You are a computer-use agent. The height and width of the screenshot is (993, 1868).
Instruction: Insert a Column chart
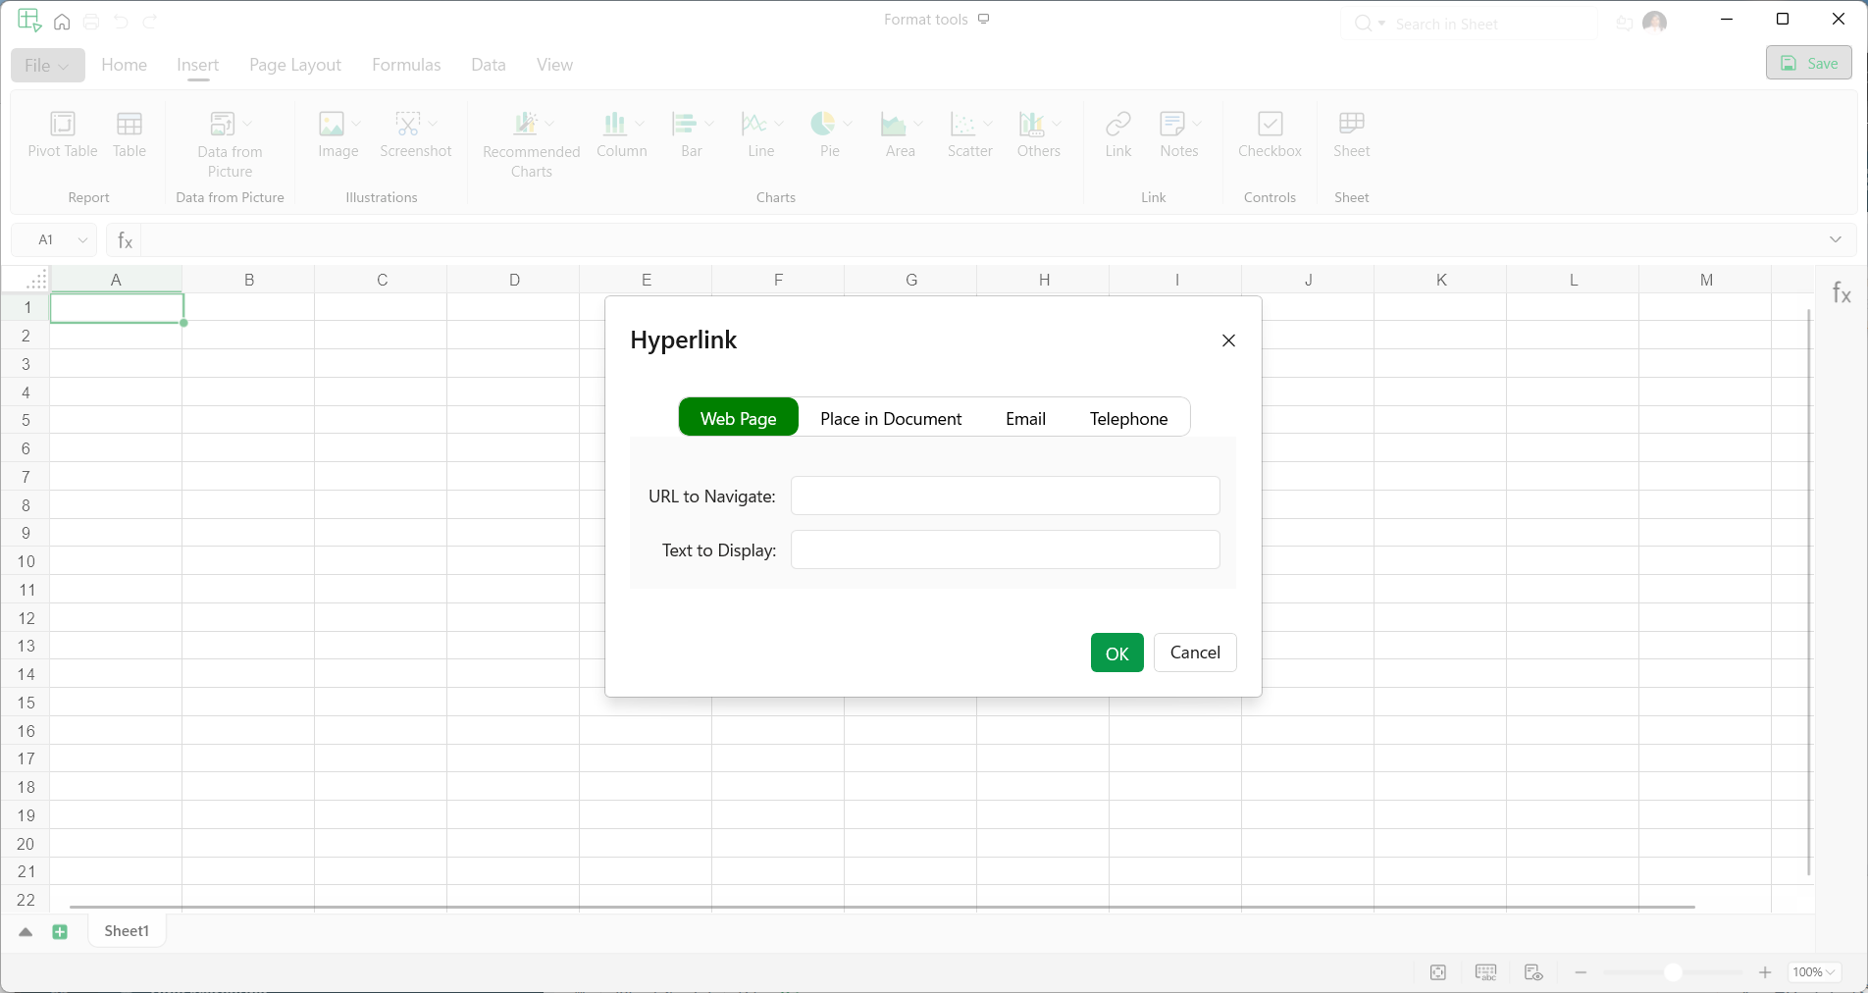coord(614,124)
